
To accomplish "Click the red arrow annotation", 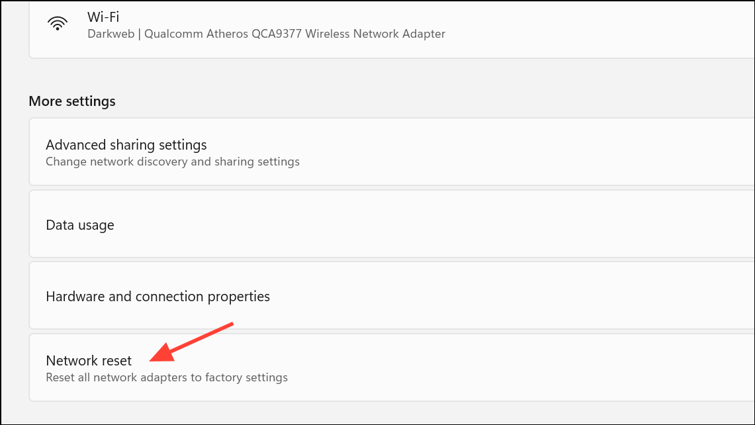I will (x=192, y=342).
